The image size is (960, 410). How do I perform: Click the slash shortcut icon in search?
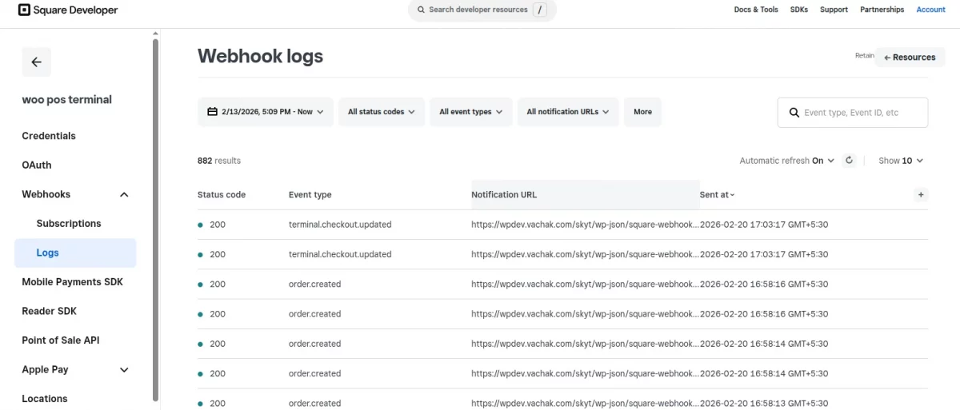click(x=540, y=10)
